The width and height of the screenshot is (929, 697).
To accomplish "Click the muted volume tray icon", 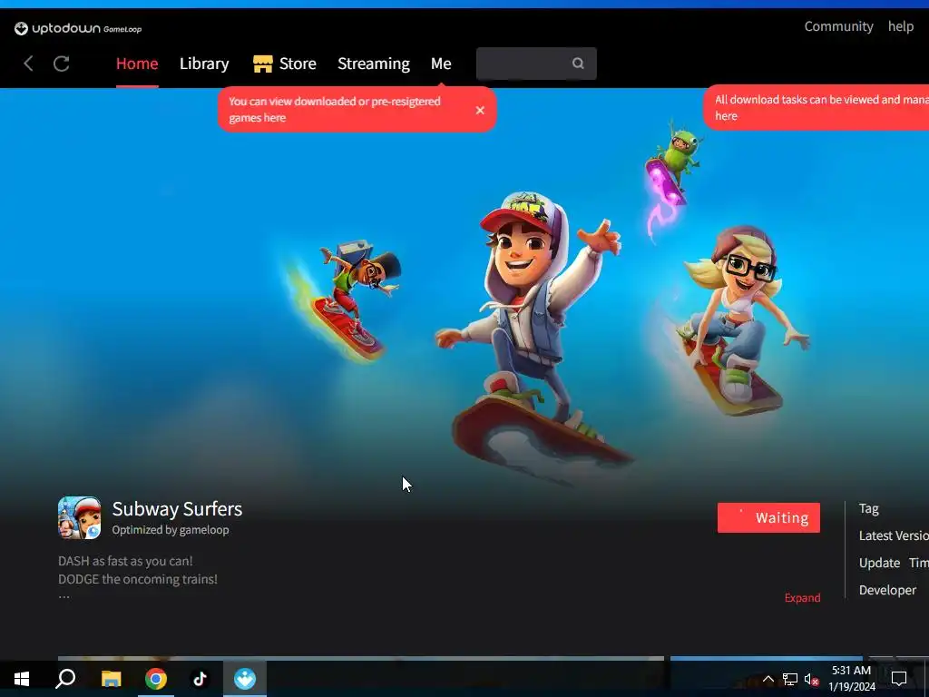I will [811, 679].
